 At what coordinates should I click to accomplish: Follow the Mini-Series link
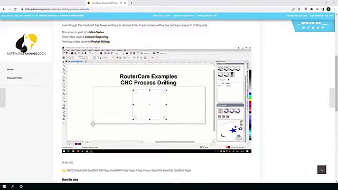pos(97,32)
